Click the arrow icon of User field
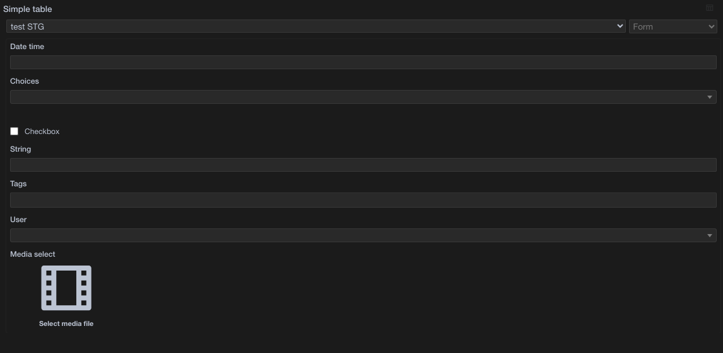Image resolution: width=723 pixels, height=353 pixels. tap(710, 235)
